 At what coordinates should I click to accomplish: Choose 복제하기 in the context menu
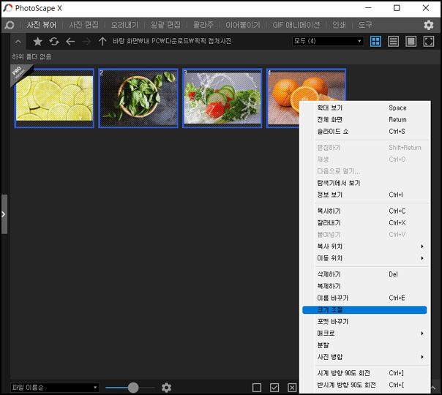364,286
